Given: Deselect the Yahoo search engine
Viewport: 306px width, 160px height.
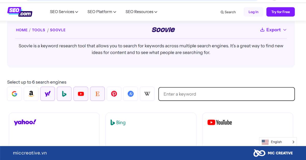Looking at the screenshot, I should (x=48, y=94).
